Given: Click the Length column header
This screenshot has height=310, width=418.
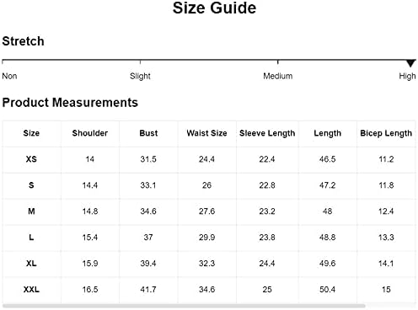Looking at the screenshot, I should [328, 133].
